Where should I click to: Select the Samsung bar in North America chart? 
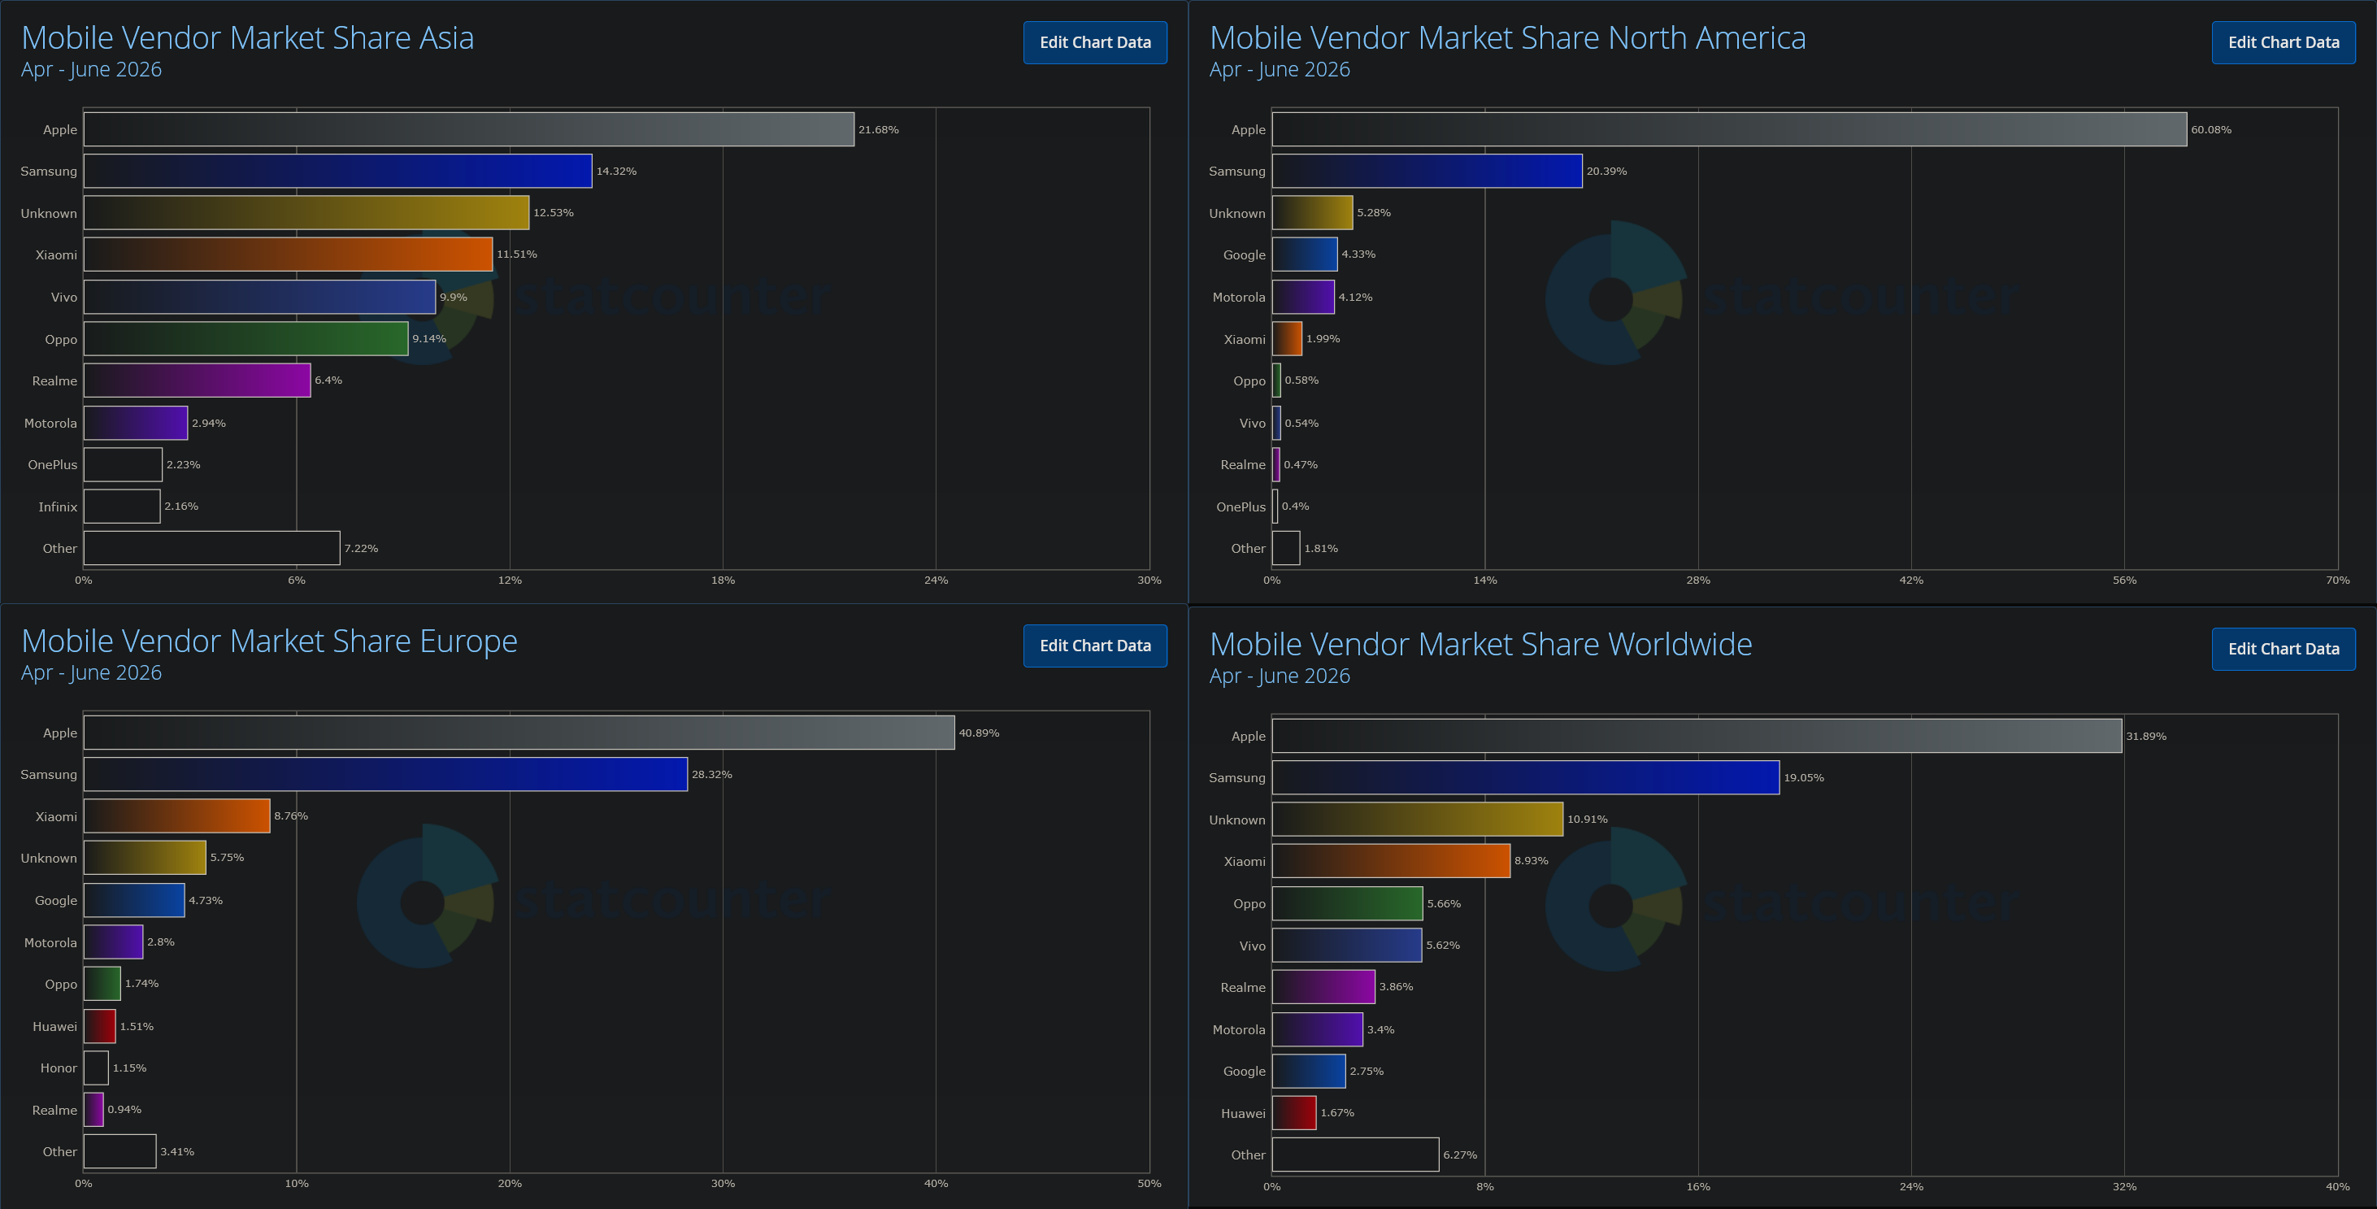(x=1428, y=171)
